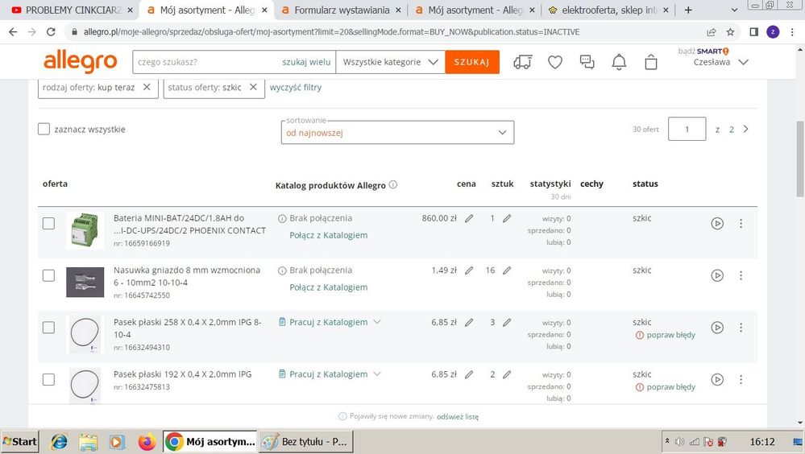Activate Pasek płaski 192 offer with play icon
The image size is (805, 454).
[717, 380]
